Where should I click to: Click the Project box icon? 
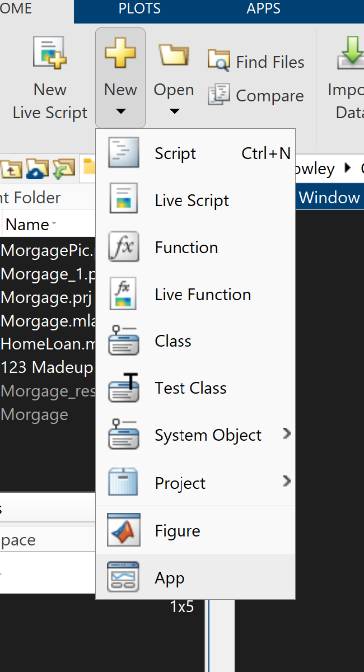coord(124,482)
